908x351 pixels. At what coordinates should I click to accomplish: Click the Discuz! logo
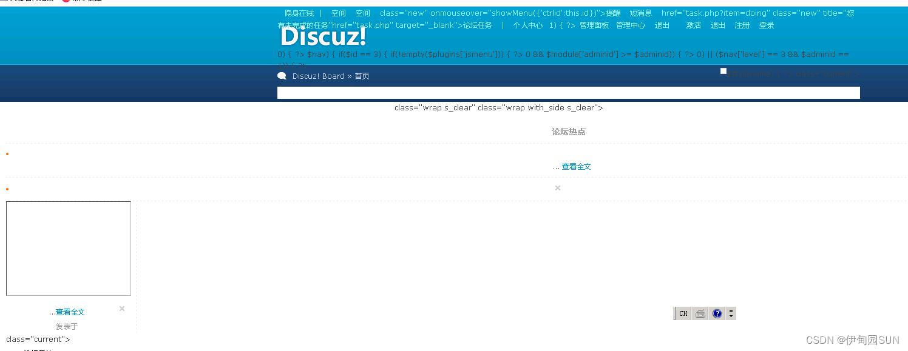322,36
